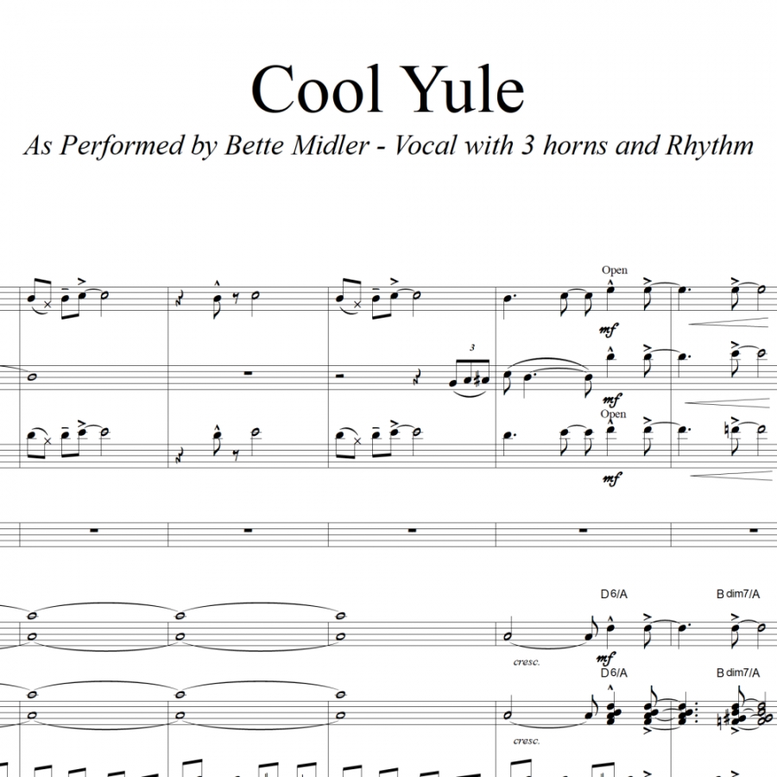Click the upper 'D6/A' chord symbol
The image size is (777, 777).
coord(614,594)
